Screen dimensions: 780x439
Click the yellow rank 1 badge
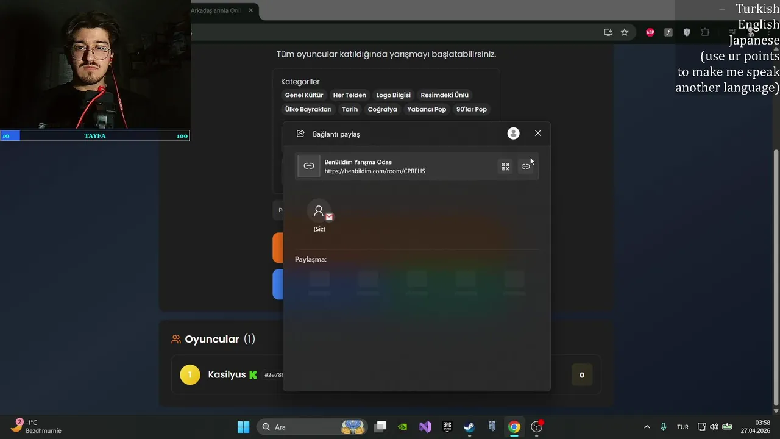[190, 374]
